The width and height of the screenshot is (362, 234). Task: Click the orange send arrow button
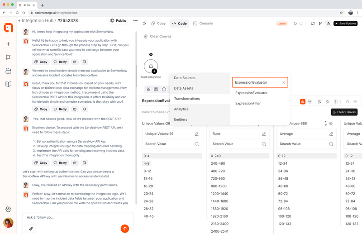click(125, 229)
